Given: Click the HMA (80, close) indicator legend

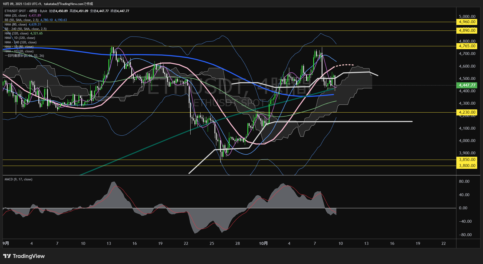Looking at the screenshot, I should click(16, 24).
